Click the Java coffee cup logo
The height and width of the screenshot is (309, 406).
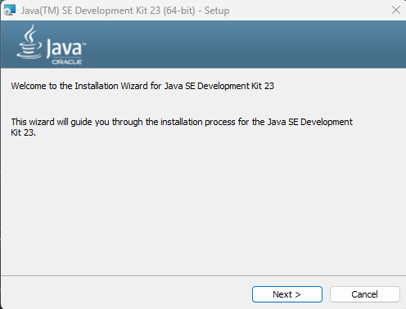[x=29, y=42]
